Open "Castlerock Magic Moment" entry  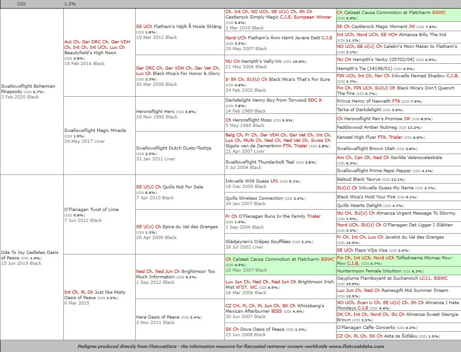click(x=379, y=26)
